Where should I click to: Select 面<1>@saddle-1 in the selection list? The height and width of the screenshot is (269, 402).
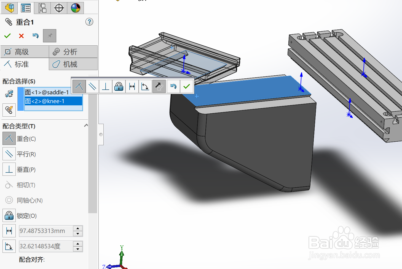[47, 92]
